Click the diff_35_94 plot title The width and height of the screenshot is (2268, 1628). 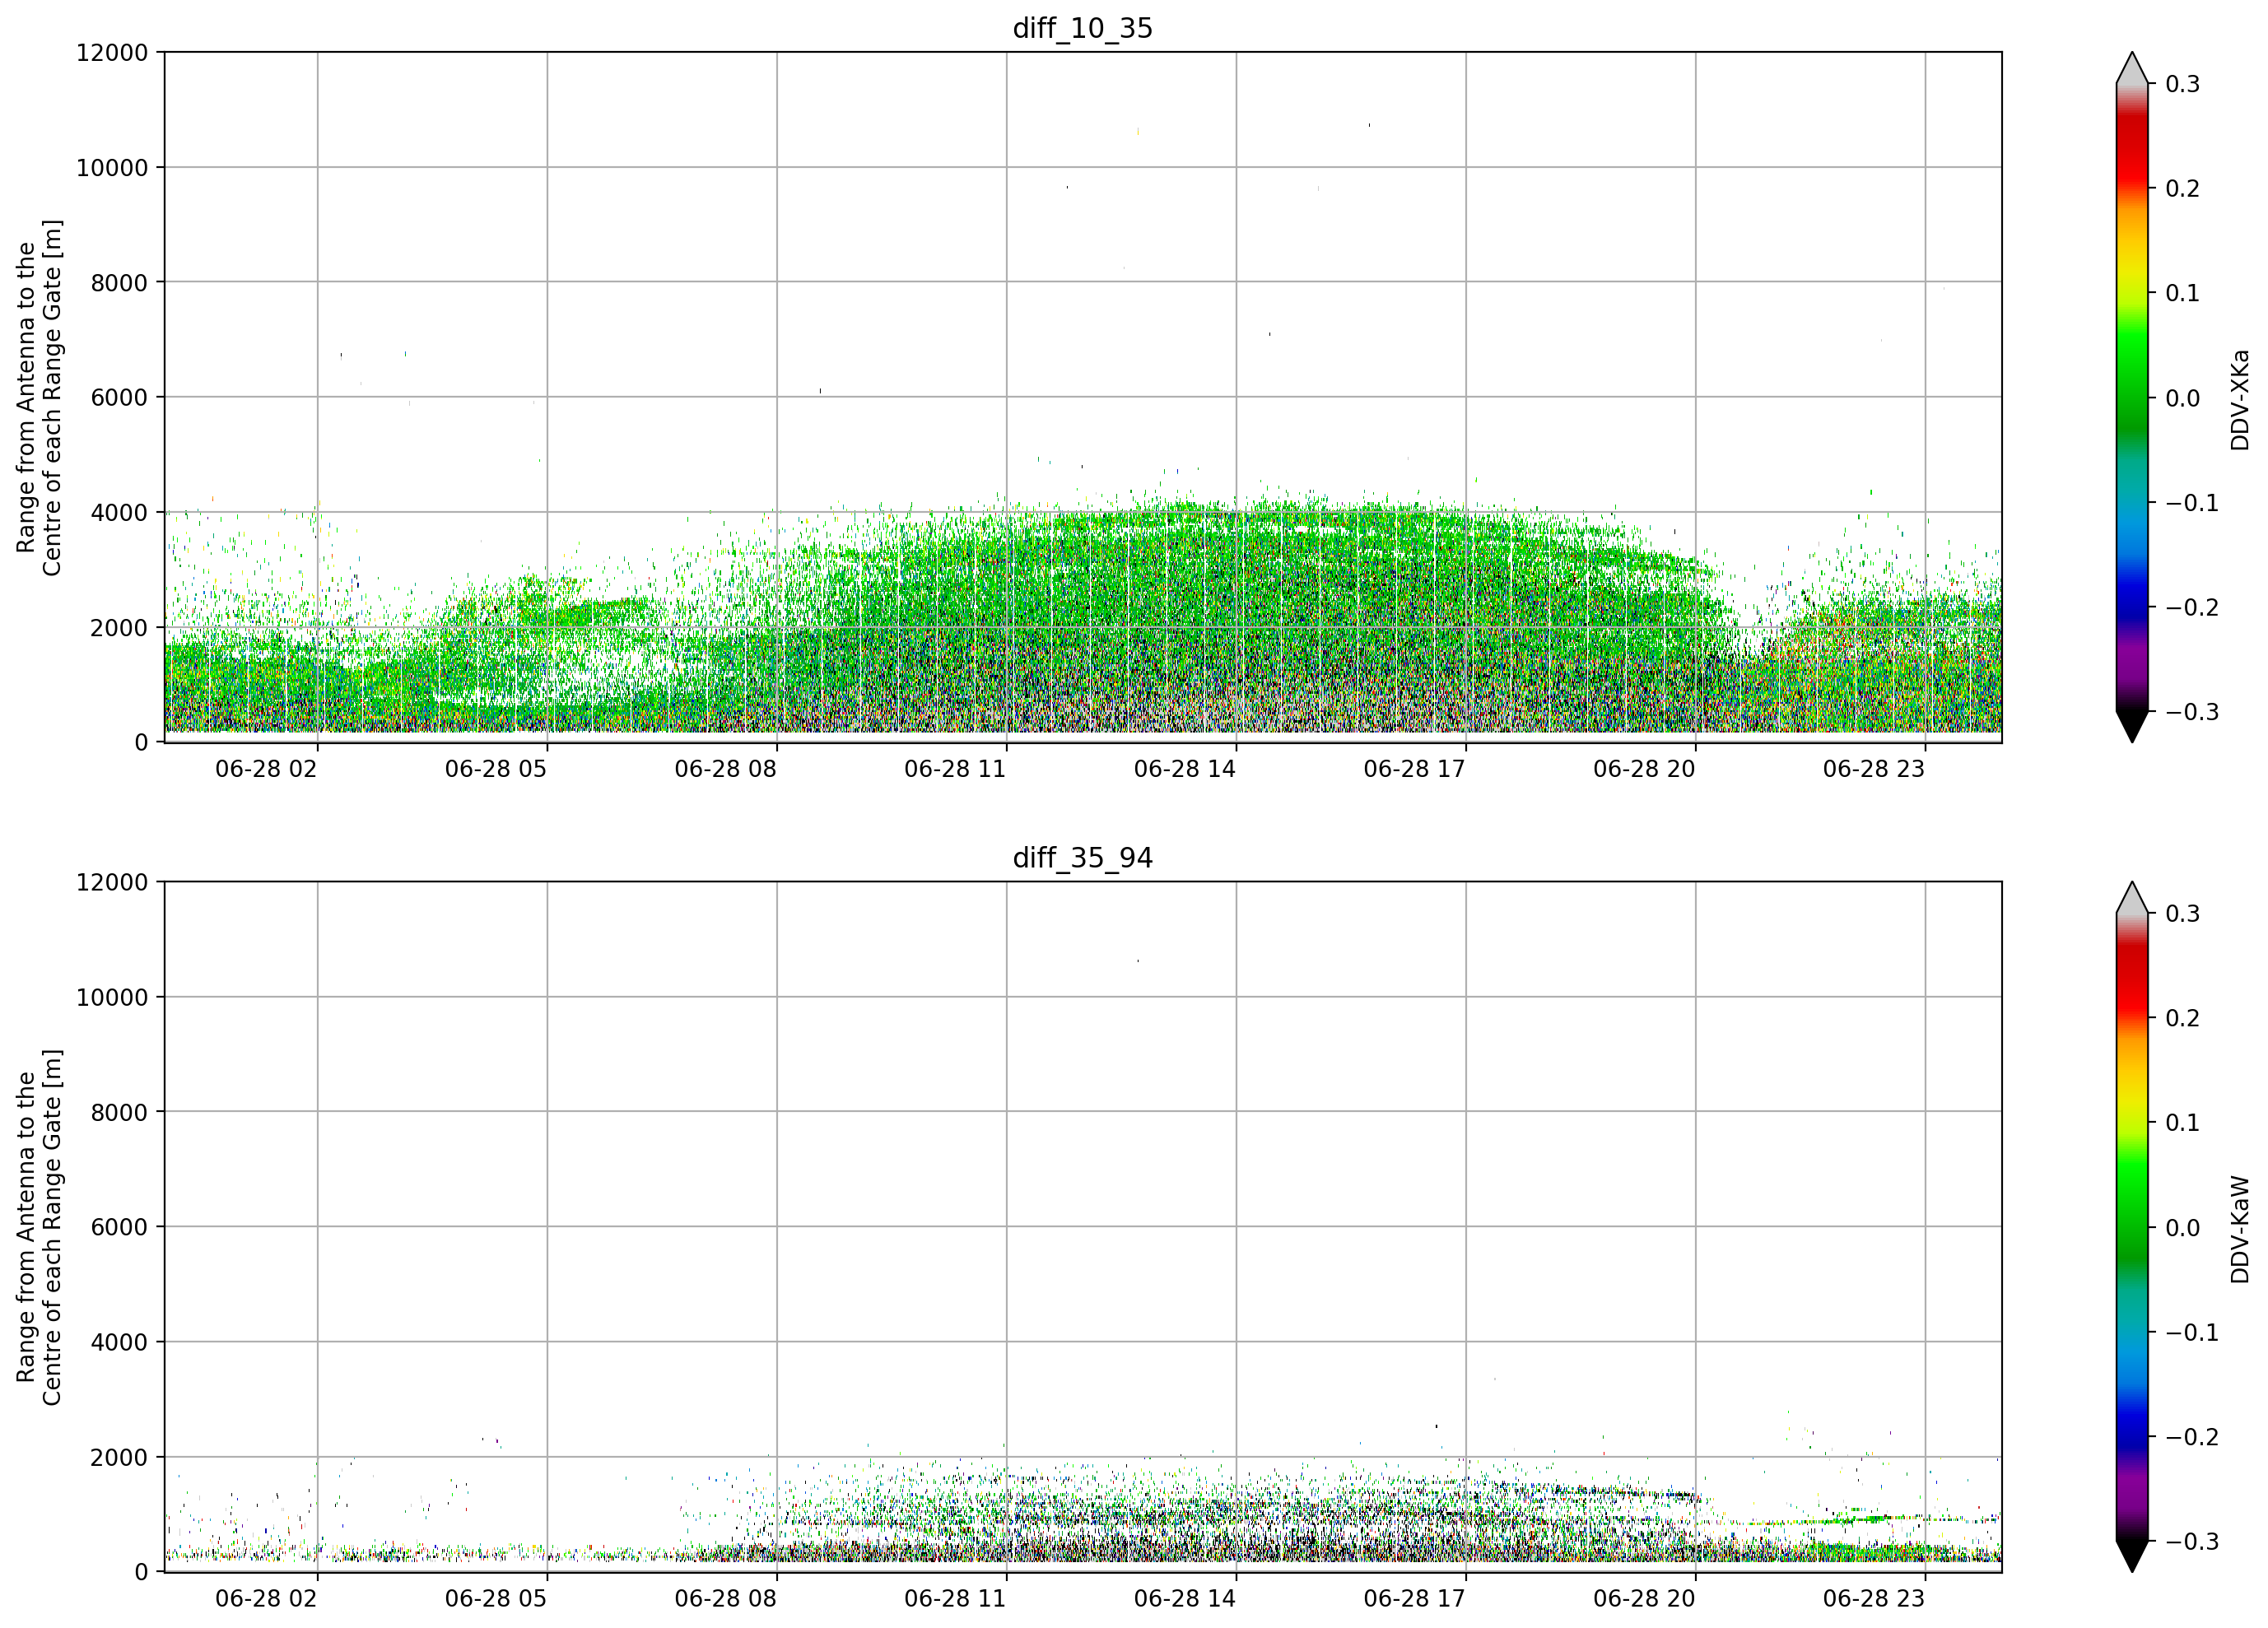pos(1082,858)
